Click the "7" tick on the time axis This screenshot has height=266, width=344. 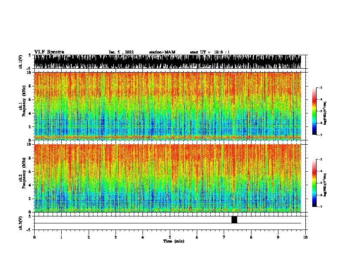point(224,237)
